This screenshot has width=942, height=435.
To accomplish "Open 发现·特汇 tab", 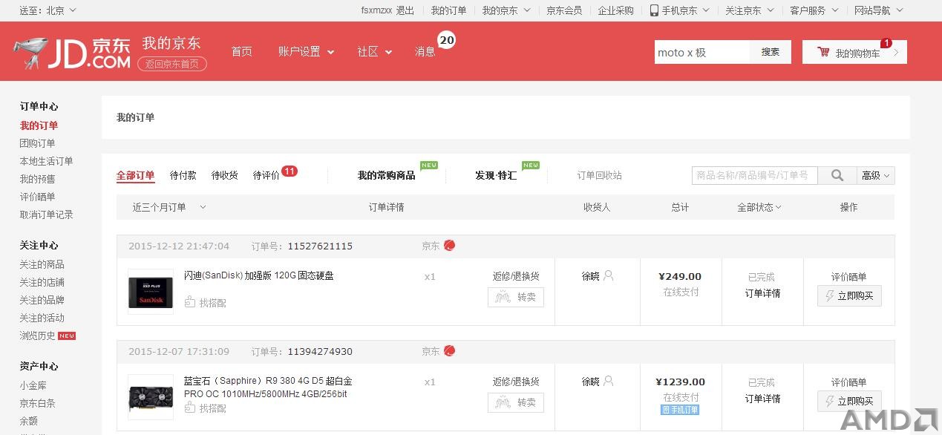I will click(496, 175).
